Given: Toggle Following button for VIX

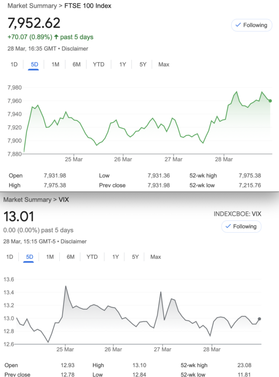Looking at the screenshot, I should point(241,227).
